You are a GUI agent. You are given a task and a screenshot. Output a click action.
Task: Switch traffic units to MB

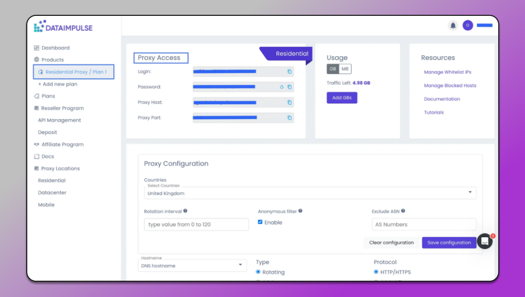(x=344, y=68)
